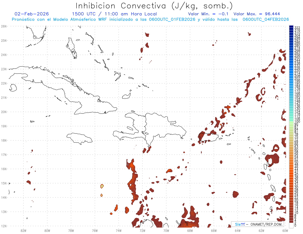Screen dimensions: 303x234
Task: Click the 18N latitude label
Action: (4, 140)
